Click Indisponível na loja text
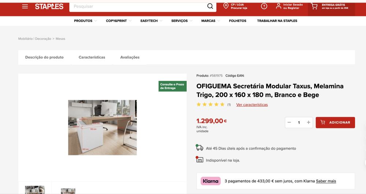 click(x=223, y=160)
